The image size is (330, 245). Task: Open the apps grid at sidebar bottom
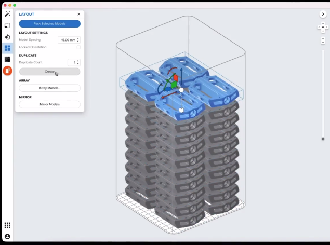pos(7,225)
